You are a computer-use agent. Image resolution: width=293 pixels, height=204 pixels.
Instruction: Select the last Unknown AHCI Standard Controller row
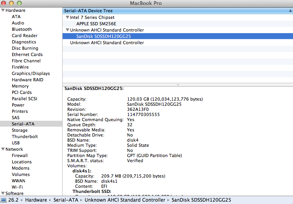pos(178,43)
